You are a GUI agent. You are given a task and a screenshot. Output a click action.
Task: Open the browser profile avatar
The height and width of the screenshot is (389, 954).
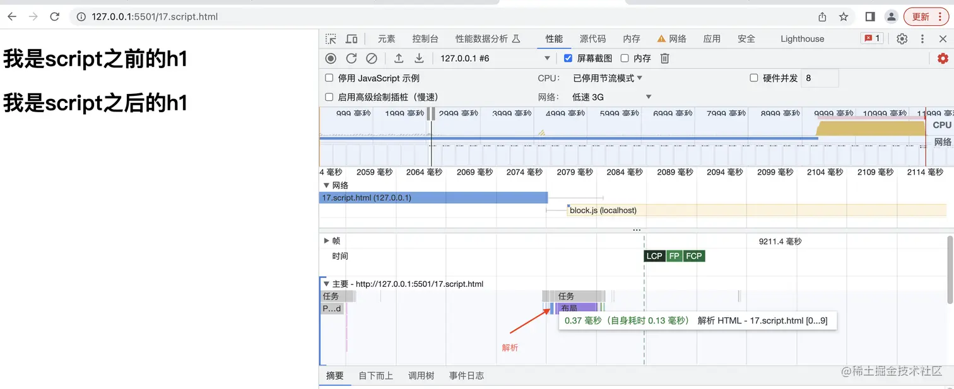(x=891, y=16)
